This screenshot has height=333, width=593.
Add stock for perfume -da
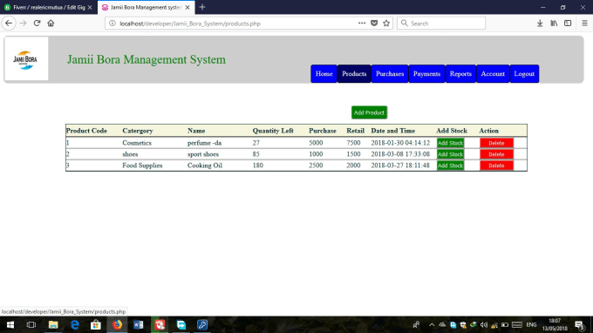point(450,143)
